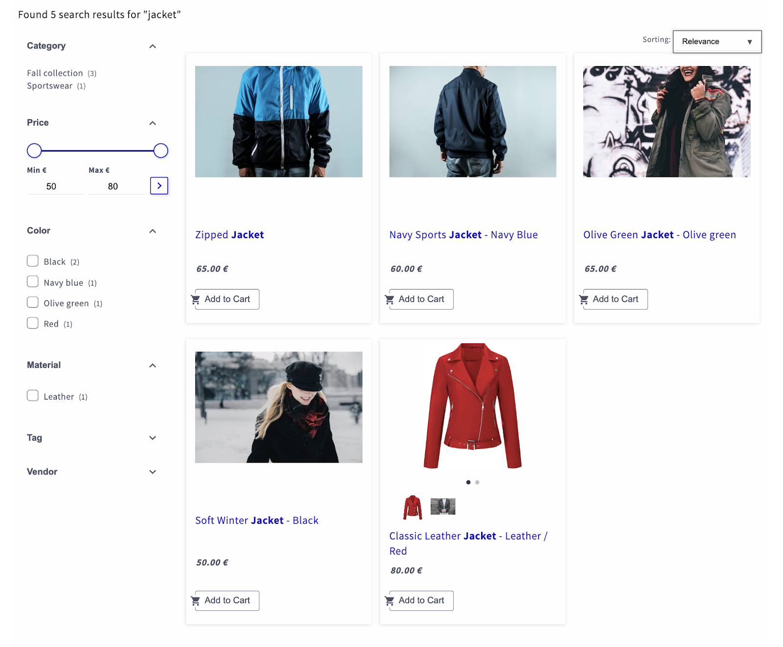Collapse the Category filter section
Image resolution: width=783 pixels, height=647 pixels.
(x=153, y=46)
